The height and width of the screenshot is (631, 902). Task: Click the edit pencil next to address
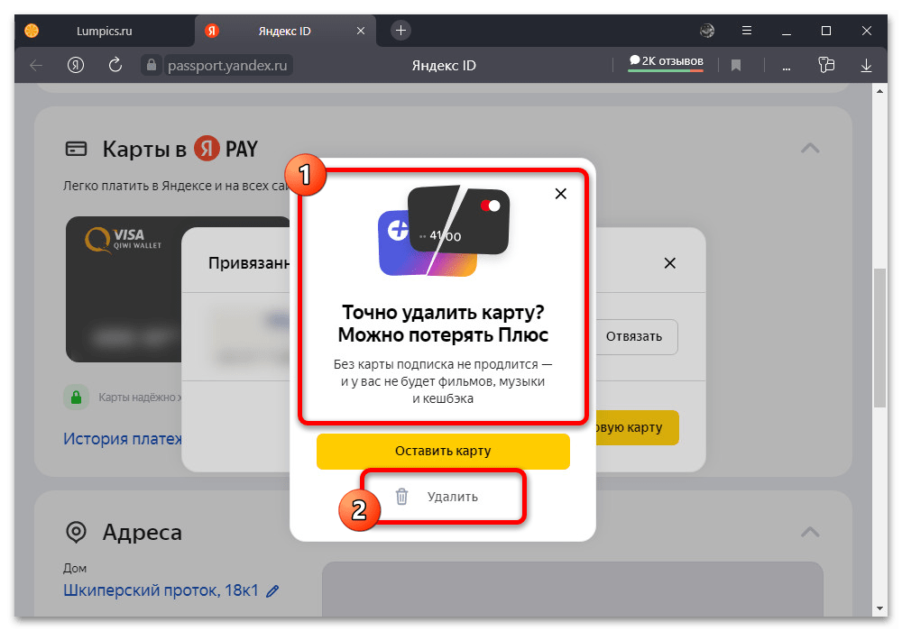point(272,591)
